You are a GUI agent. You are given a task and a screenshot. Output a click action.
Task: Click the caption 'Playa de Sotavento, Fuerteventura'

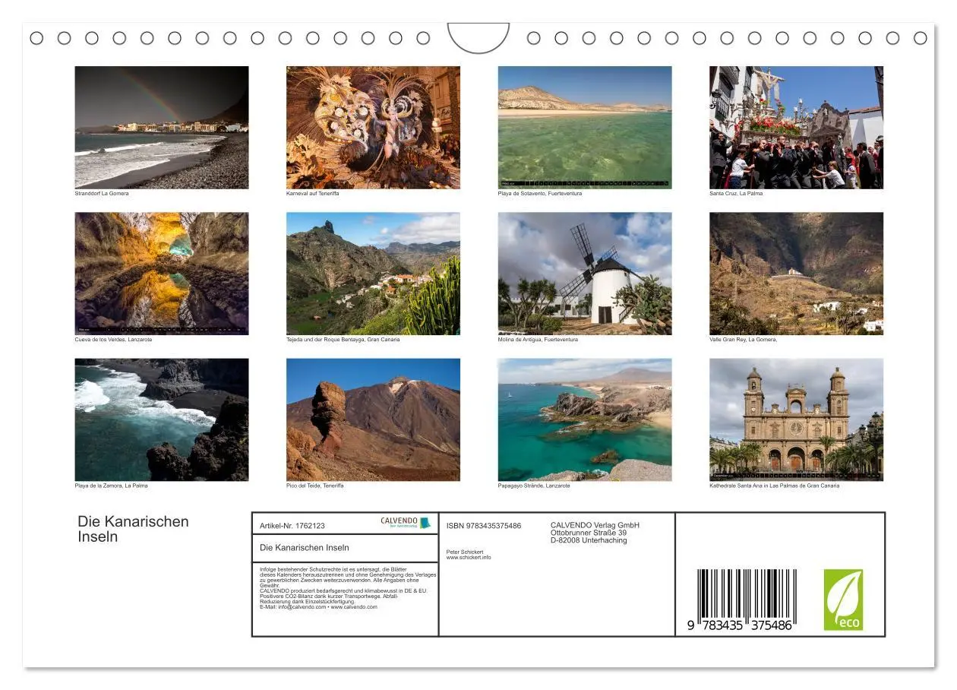point(540,194)
